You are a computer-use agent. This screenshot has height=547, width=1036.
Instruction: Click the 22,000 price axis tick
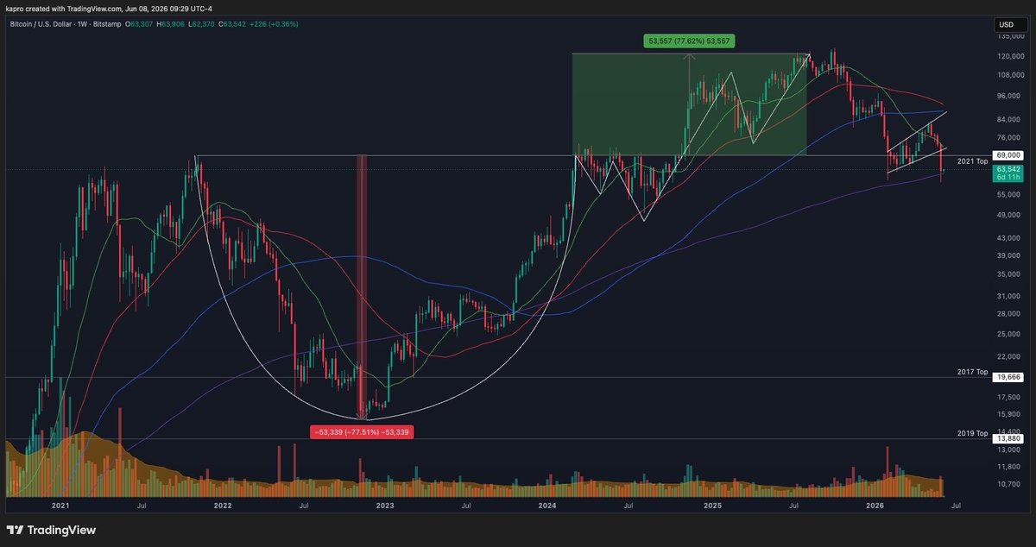click(x=1008, y=355)
